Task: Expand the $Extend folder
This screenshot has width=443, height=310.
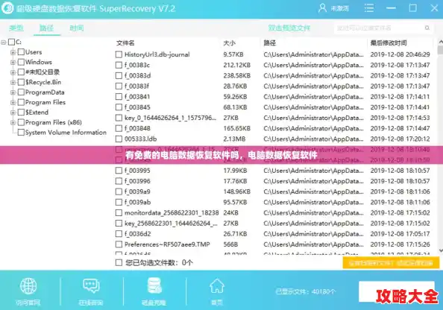Action: pos(13,113)
